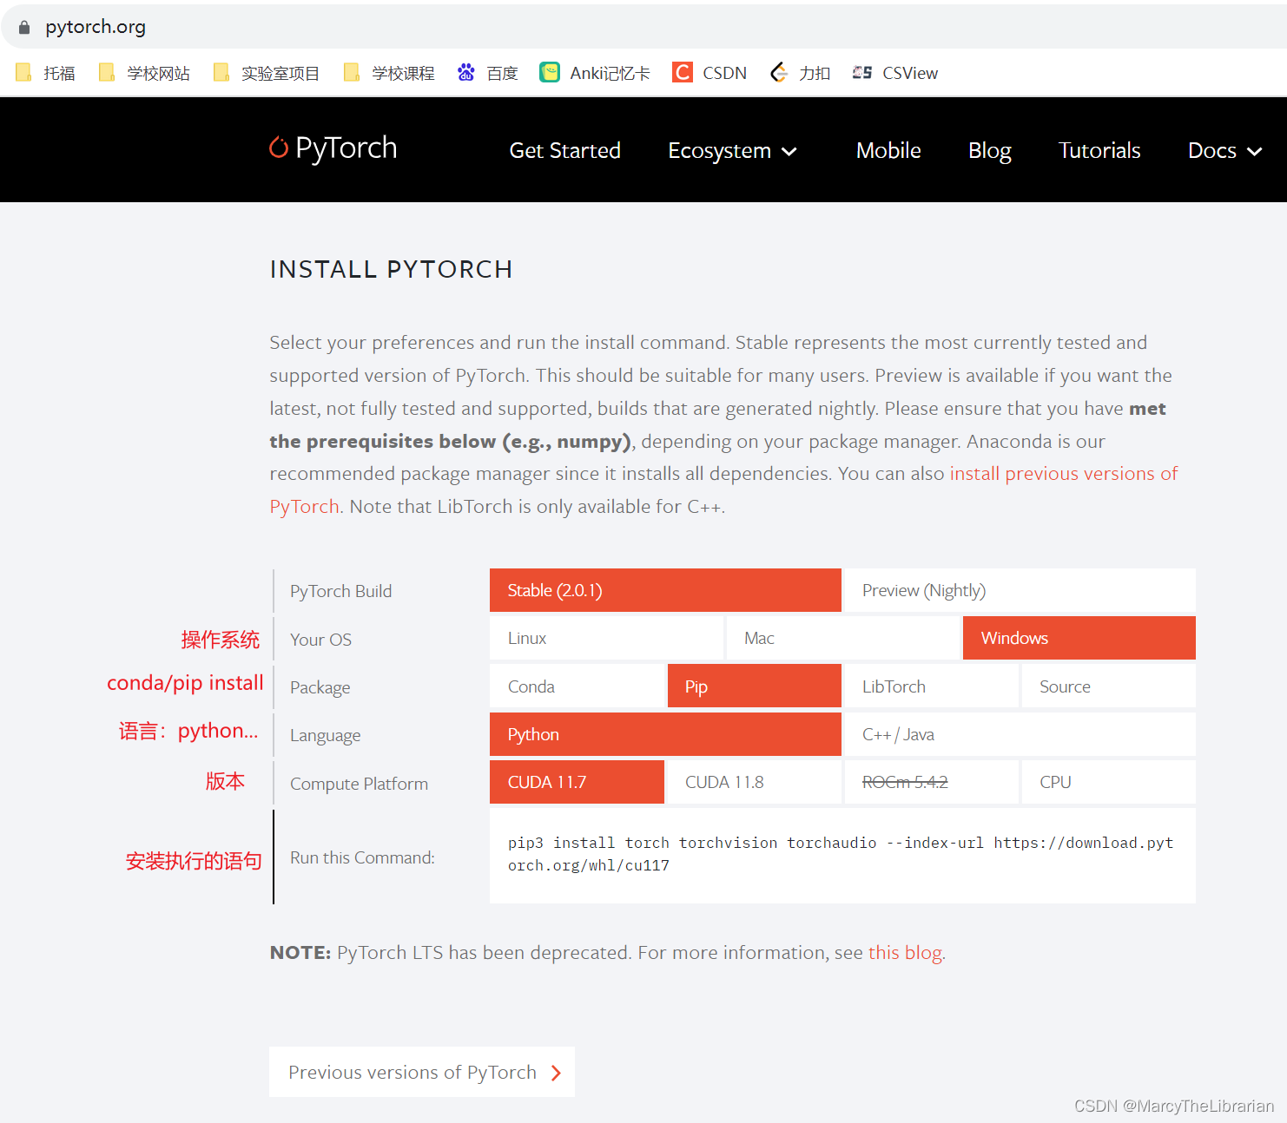Open the Mobile nav item
The width and height of the screenshot is (1287, 1123).
pos(888,151)
